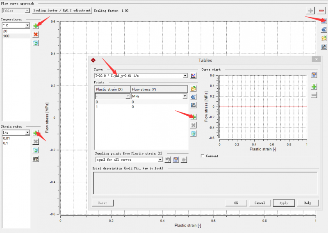Click inside the Brief description text box
This screenshot has height=233, width=328.
coord(205,183)
